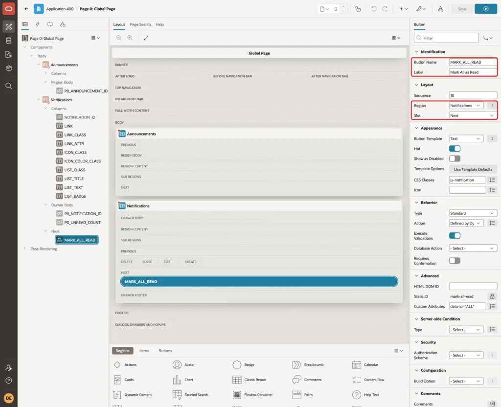The width and height of the screenshot is (501, 407).
Task: Click Use Template Defaults button
Action: point(473,169)
